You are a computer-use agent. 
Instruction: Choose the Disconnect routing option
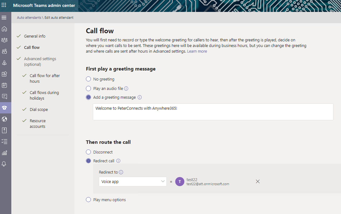point(89,152)
